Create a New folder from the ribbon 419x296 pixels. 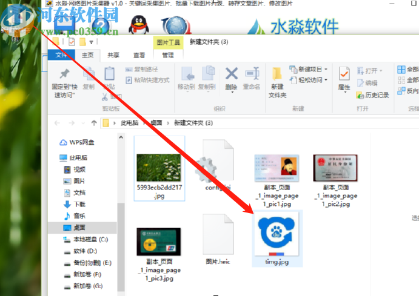(277, 82)
